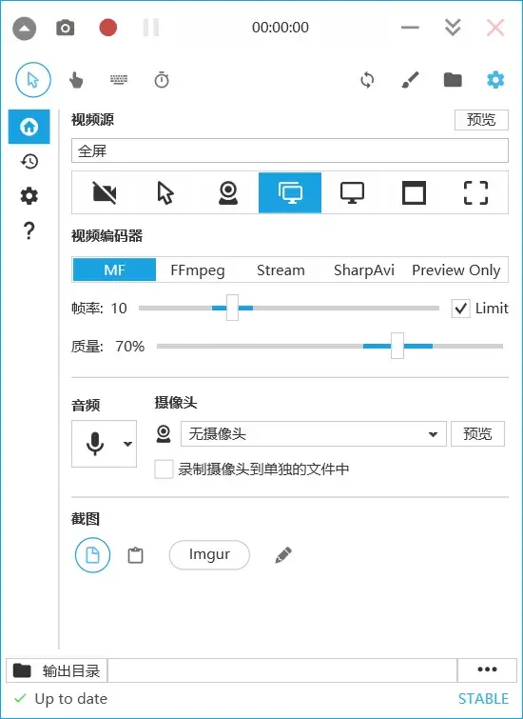This screenshot has height=719, width=523.
Task: Take a screenshot with the camera icon
Action: tap(65, 28)
